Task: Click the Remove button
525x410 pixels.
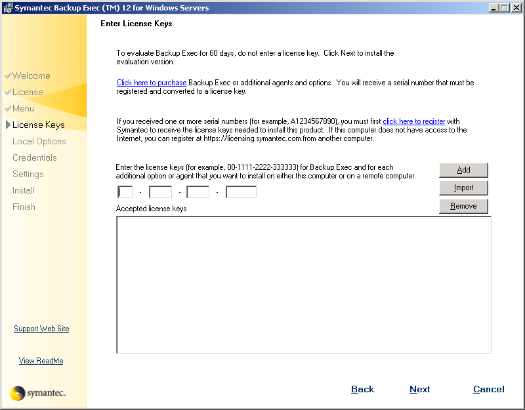Action: click(x=463, y=206)
